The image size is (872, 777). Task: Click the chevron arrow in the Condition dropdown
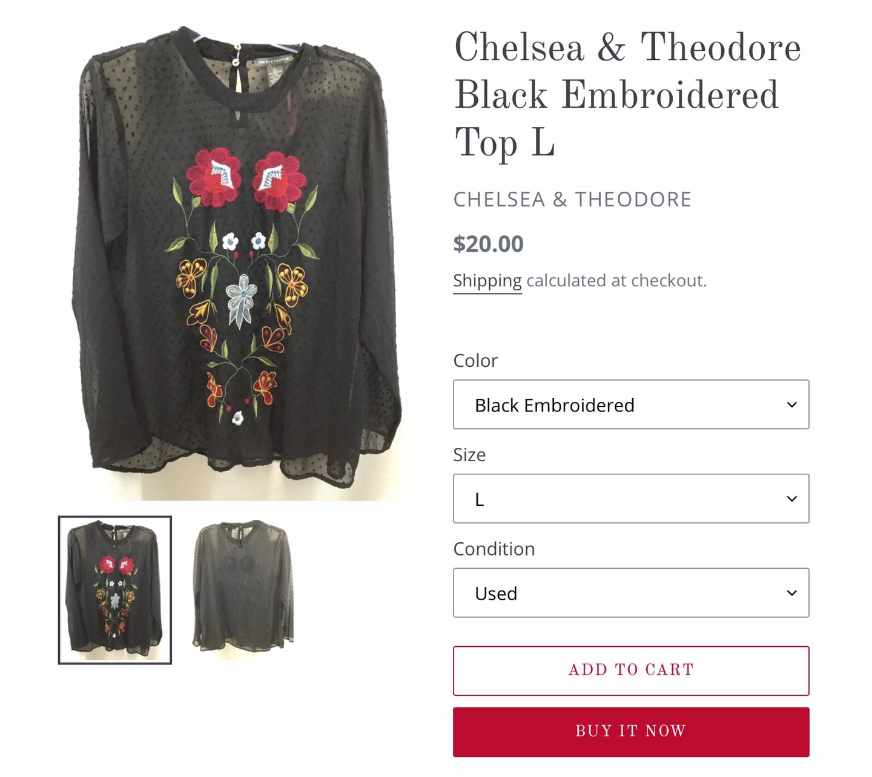pyautogui.click(x=791, y=593)
